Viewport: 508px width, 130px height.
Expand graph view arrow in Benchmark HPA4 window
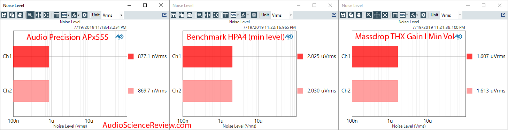coord(238,15)
